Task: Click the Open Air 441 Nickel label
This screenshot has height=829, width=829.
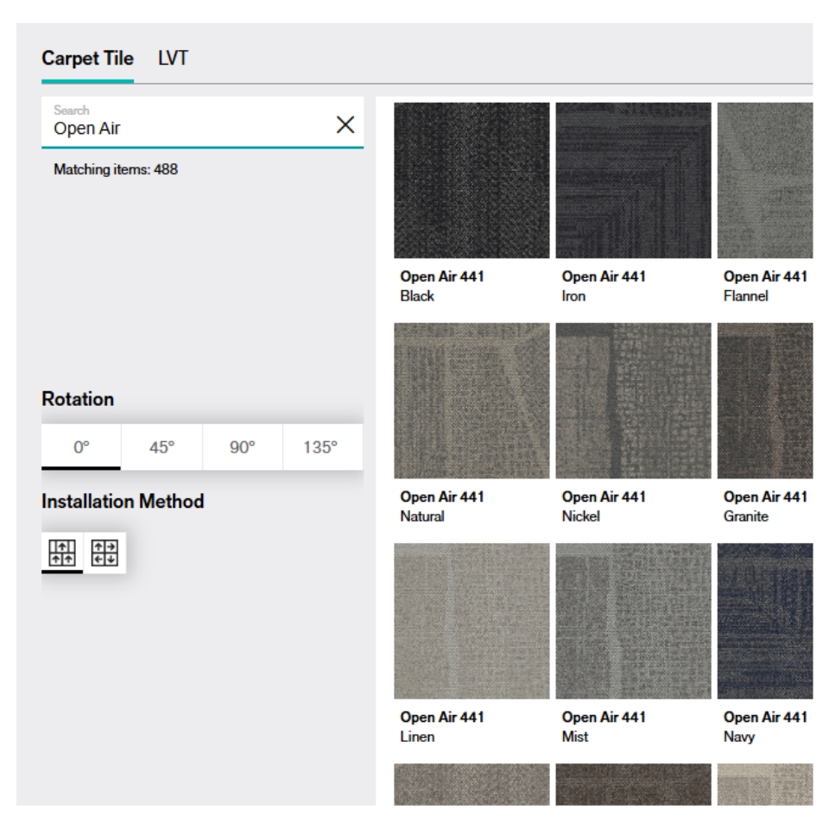Action: point(604,506)
